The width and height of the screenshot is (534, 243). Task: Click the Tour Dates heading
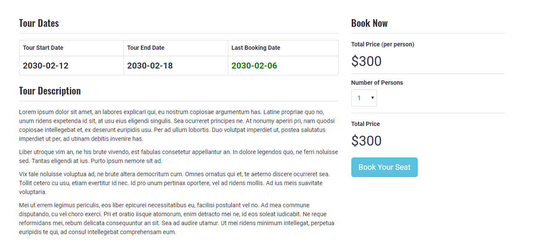(39, 23)
